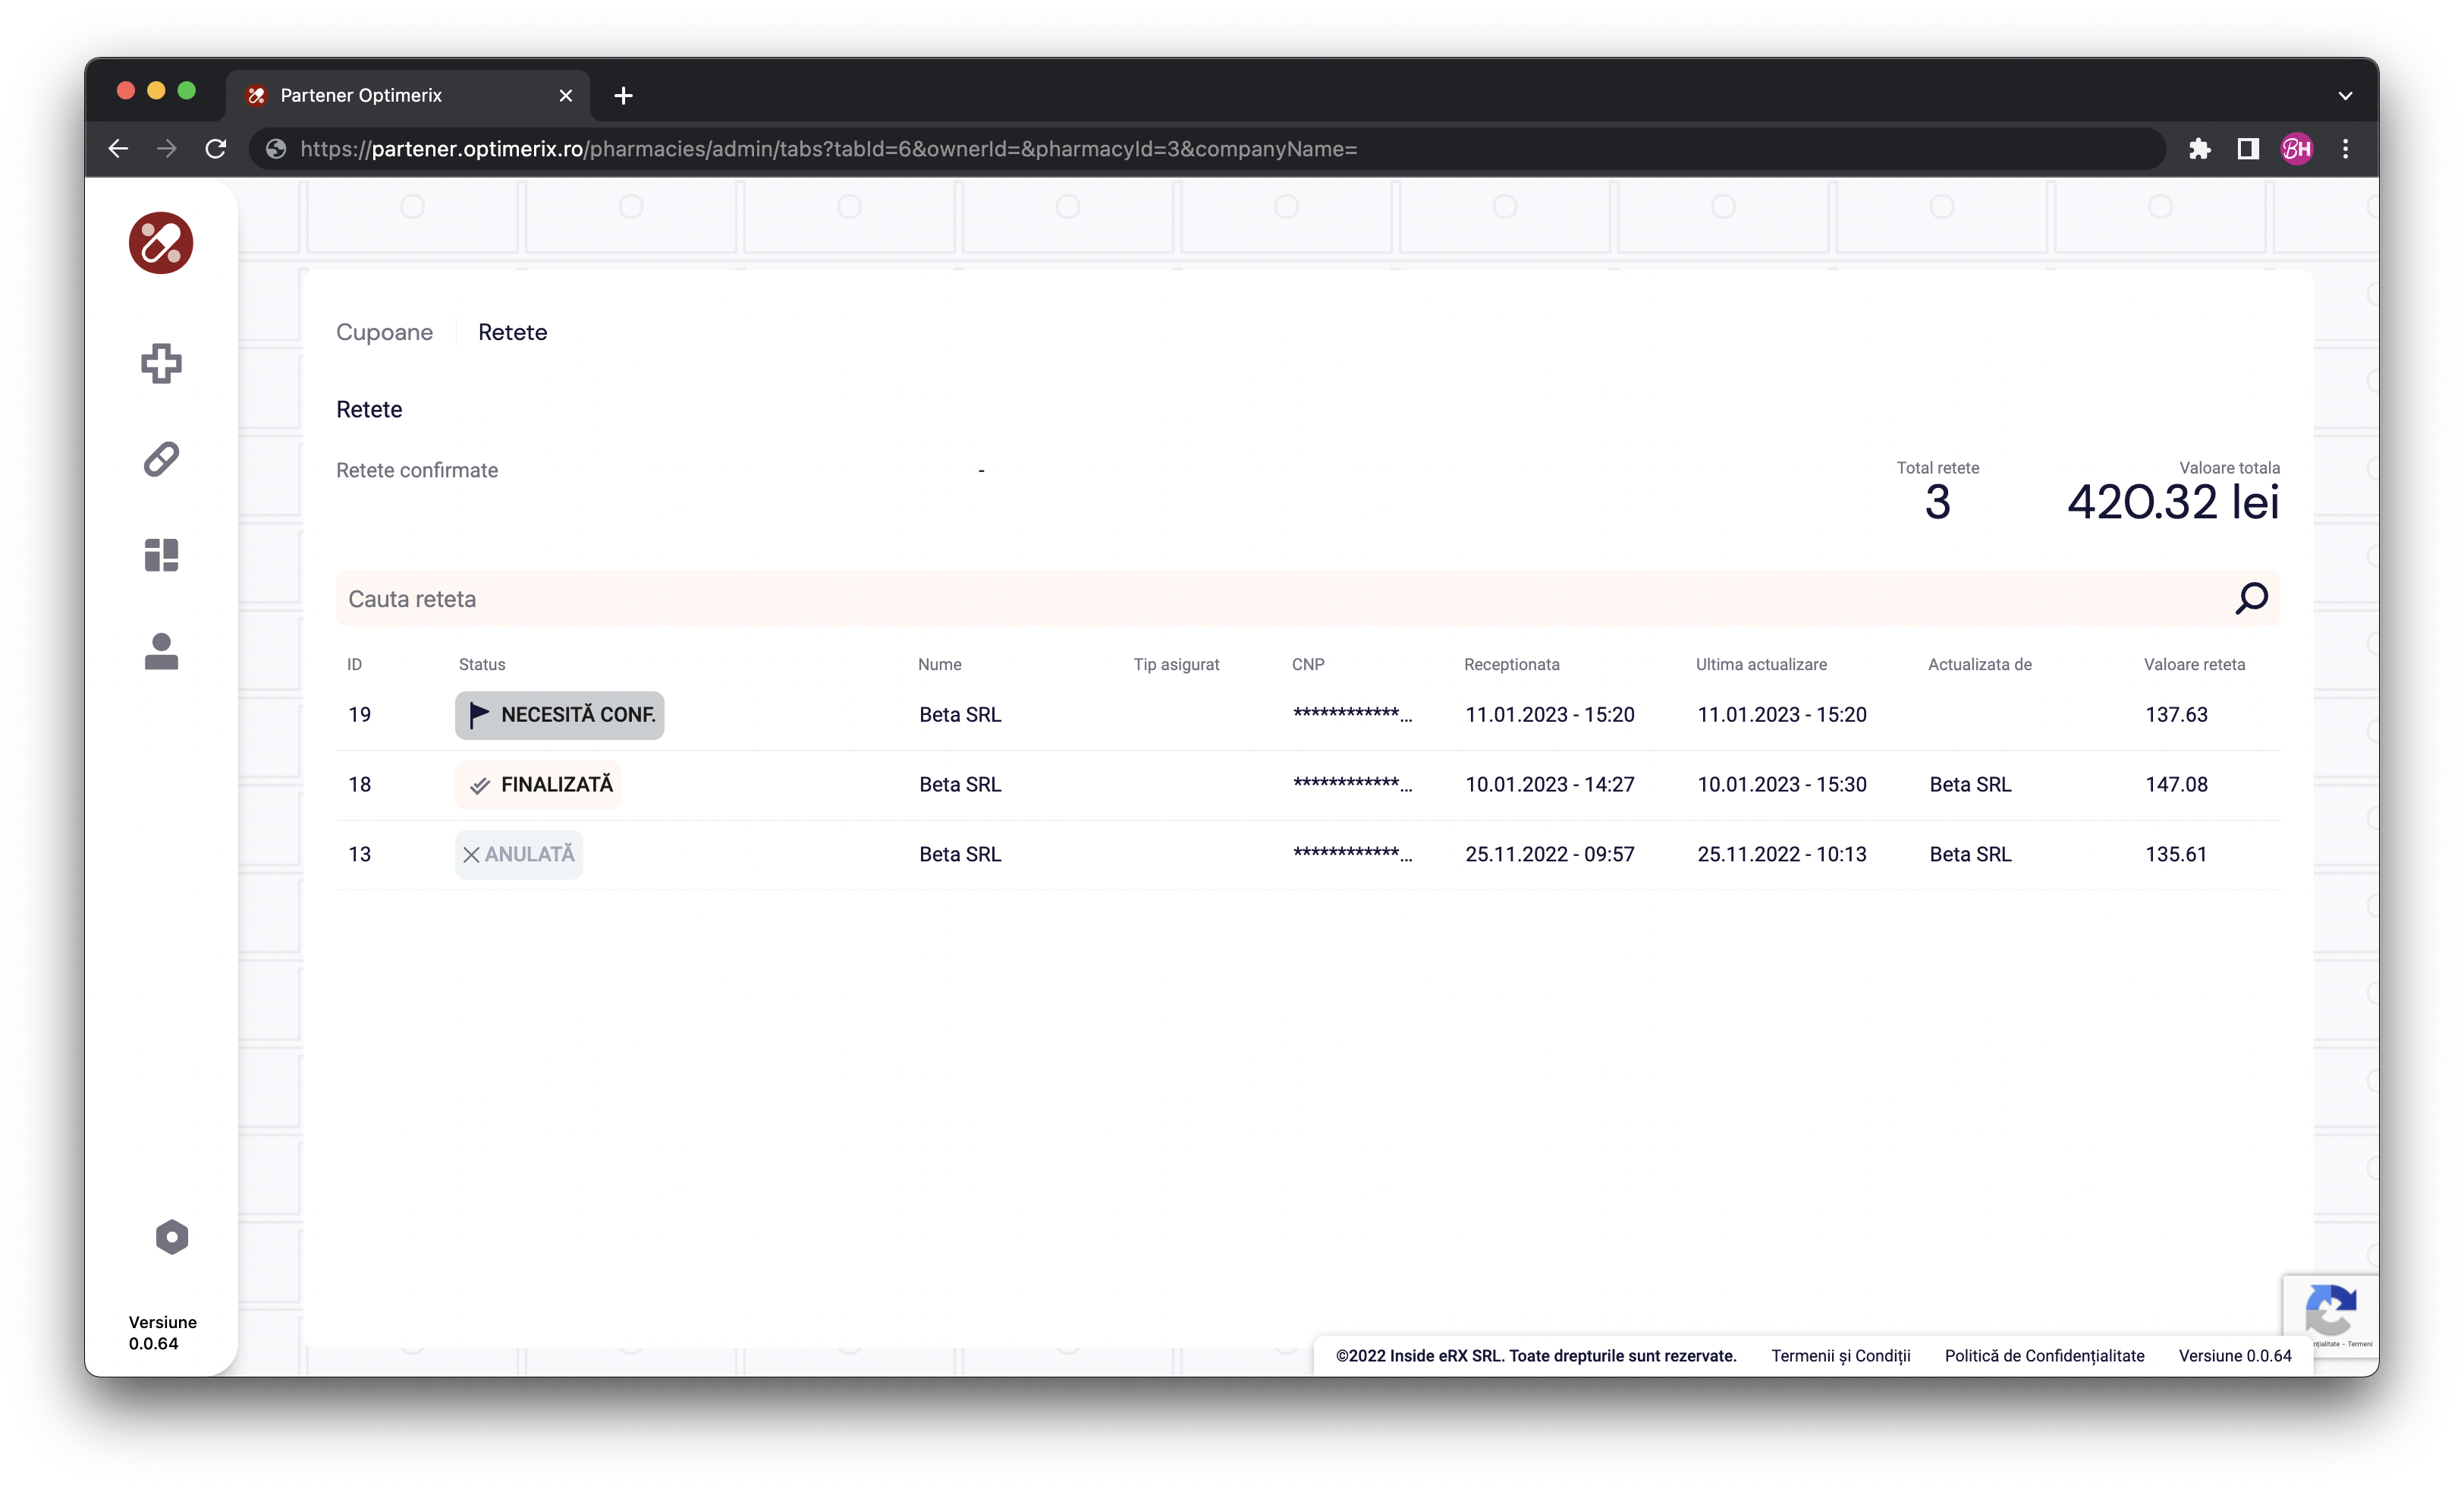Click the Receptionata column header
The height and width of the screenshot is (1489, 2464).
(x=1511, y=663)
